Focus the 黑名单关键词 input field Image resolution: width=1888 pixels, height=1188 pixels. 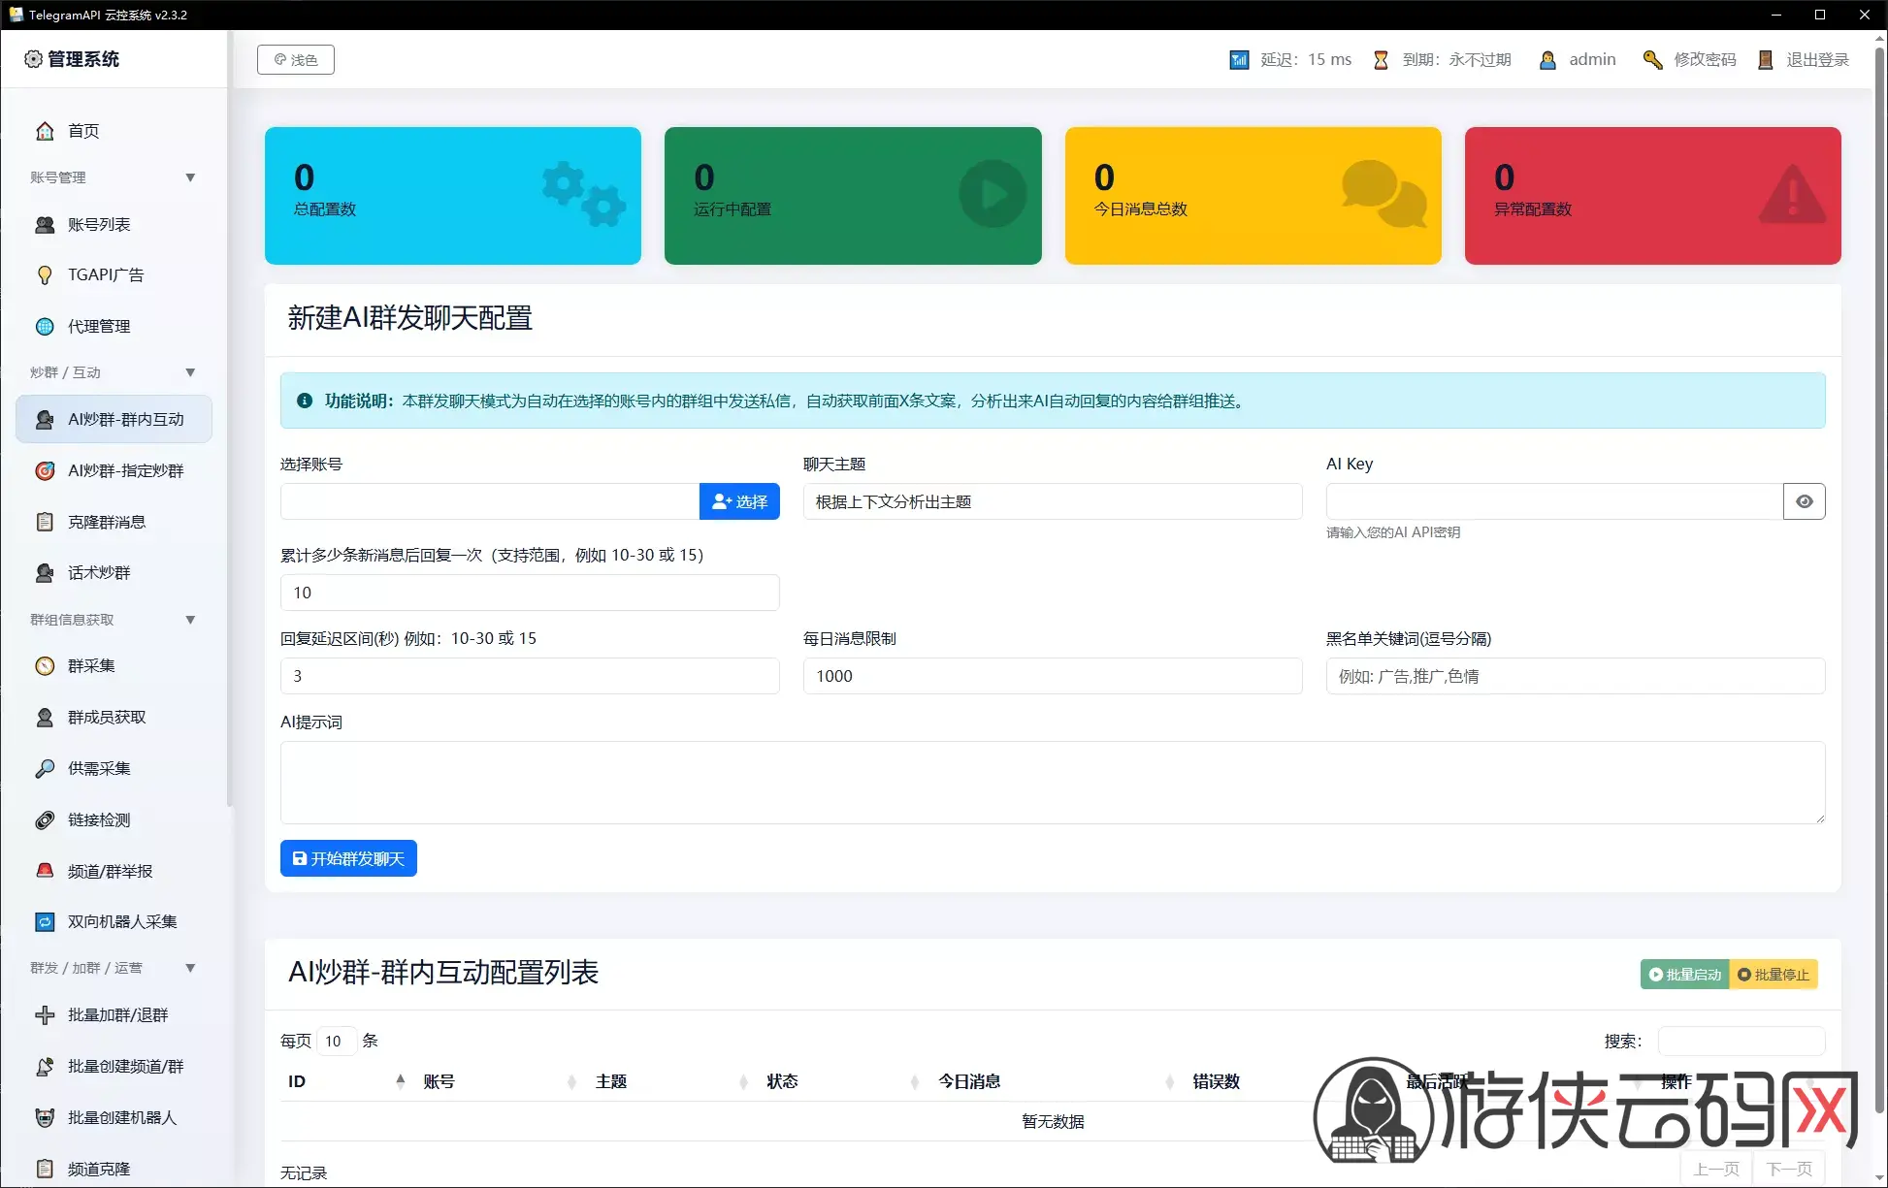1576,676
